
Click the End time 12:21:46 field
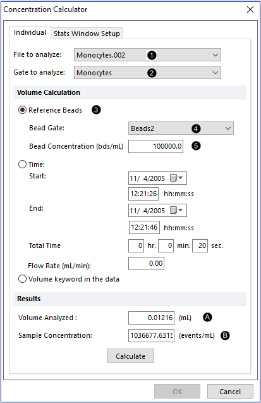[144, 228]
